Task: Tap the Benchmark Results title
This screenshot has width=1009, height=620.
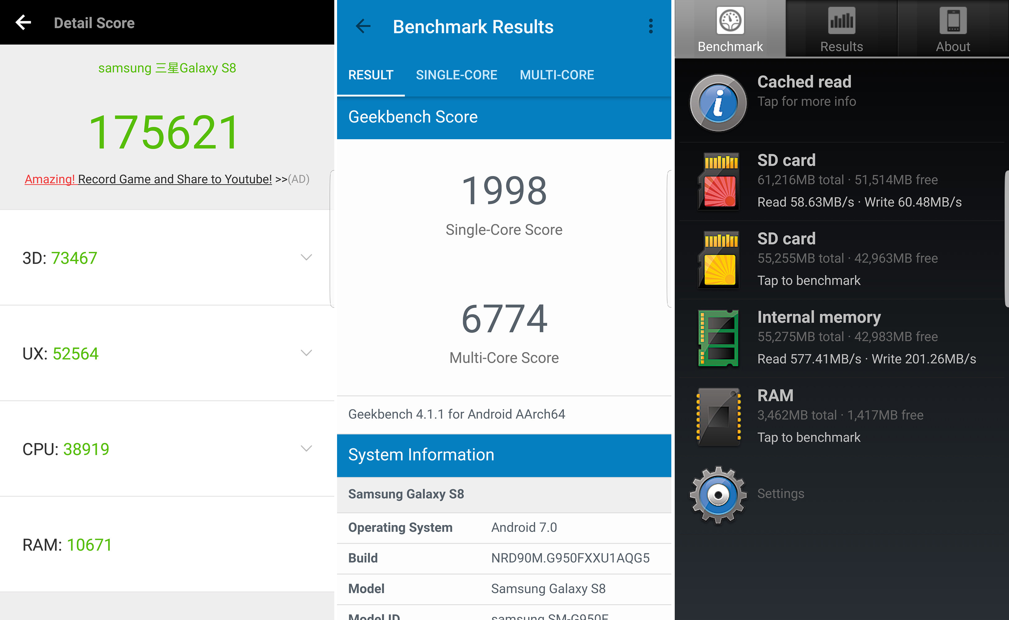Action: pyautogui.click(x=473, y=27)
